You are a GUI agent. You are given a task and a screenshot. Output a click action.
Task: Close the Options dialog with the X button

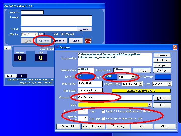175,47
